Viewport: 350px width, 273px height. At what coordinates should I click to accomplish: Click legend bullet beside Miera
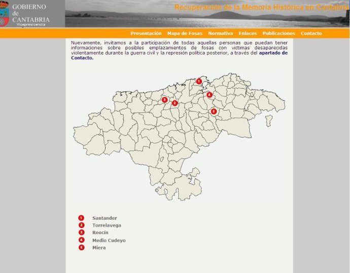click(82, 247)
